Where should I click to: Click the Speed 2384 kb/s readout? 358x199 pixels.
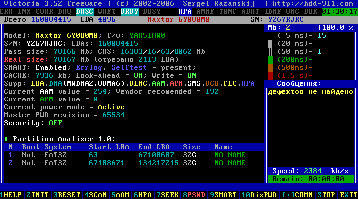point(310,171)
